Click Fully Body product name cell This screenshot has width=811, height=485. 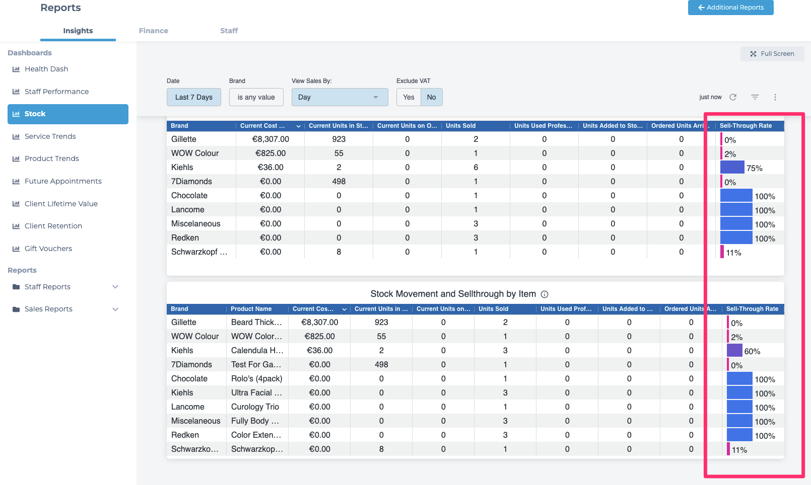point(255,421)
